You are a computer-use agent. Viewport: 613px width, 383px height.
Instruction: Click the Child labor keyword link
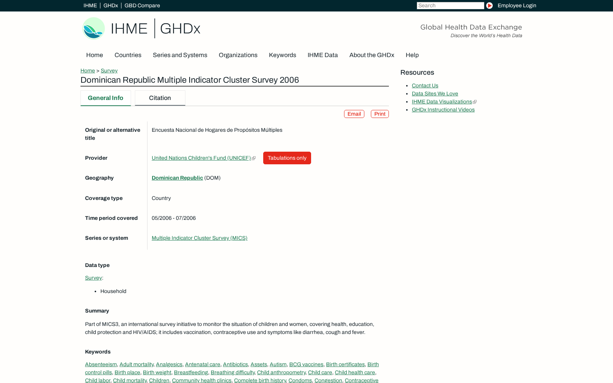point(98,380)
